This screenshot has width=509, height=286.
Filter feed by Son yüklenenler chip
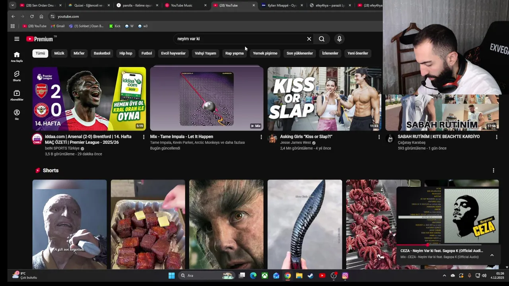click(300, 53)
